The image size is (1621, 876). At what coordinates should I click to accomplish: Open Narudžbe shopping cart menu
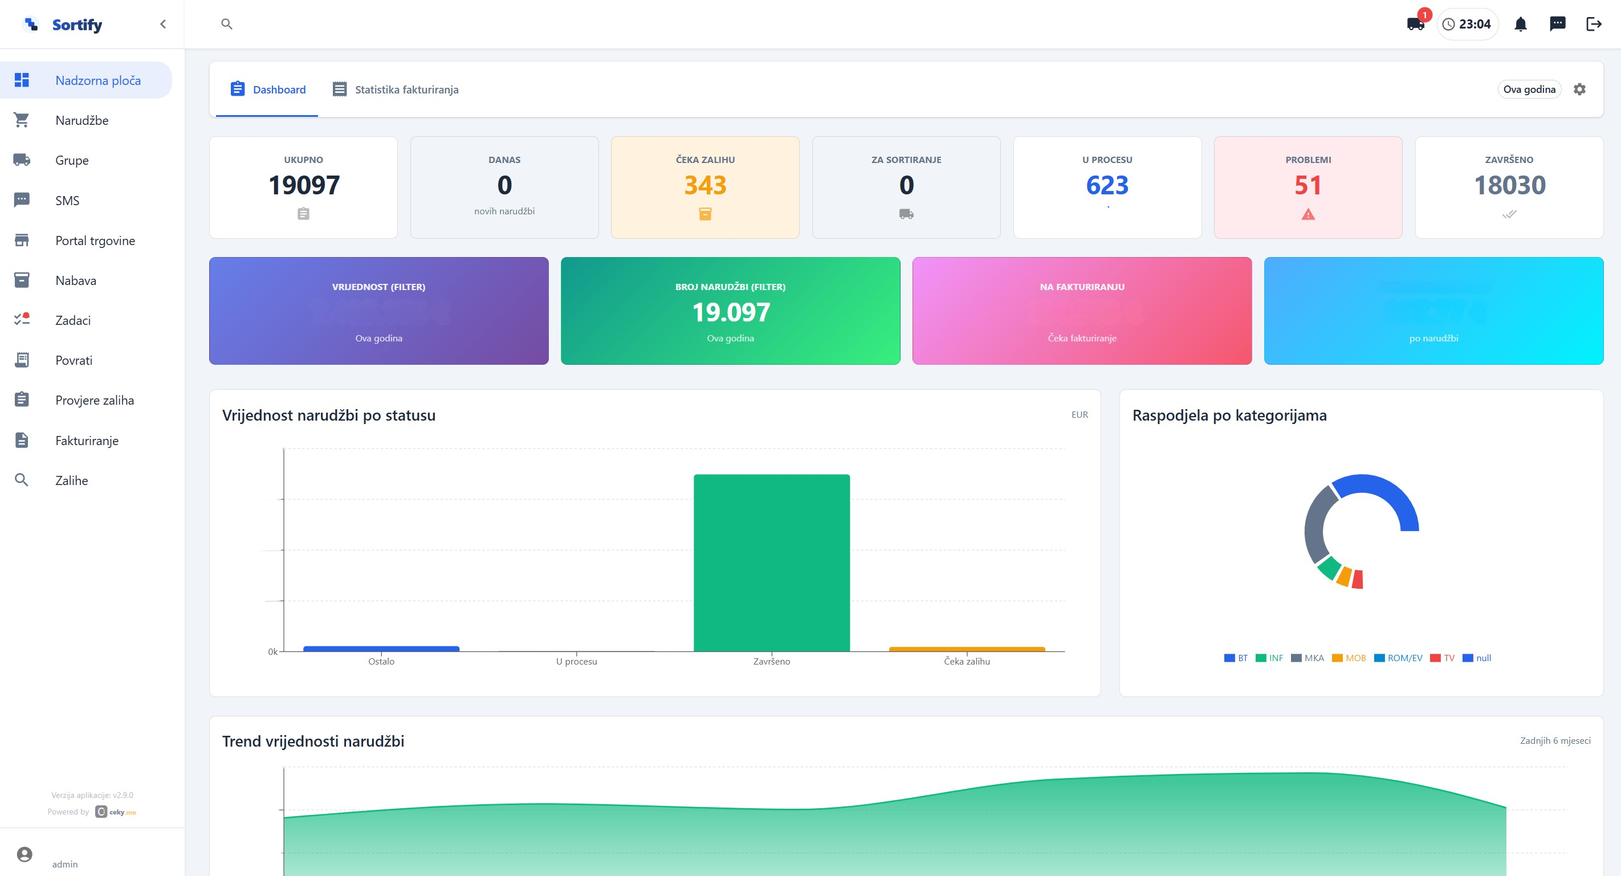pos(22,120)
